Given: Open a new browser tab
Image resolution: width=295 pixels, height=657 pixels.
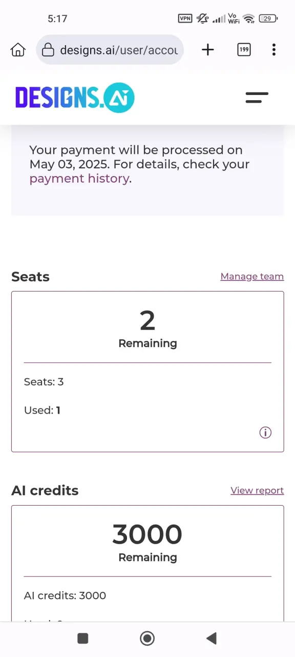Looking at the screenshot, I should coord(208,50).
